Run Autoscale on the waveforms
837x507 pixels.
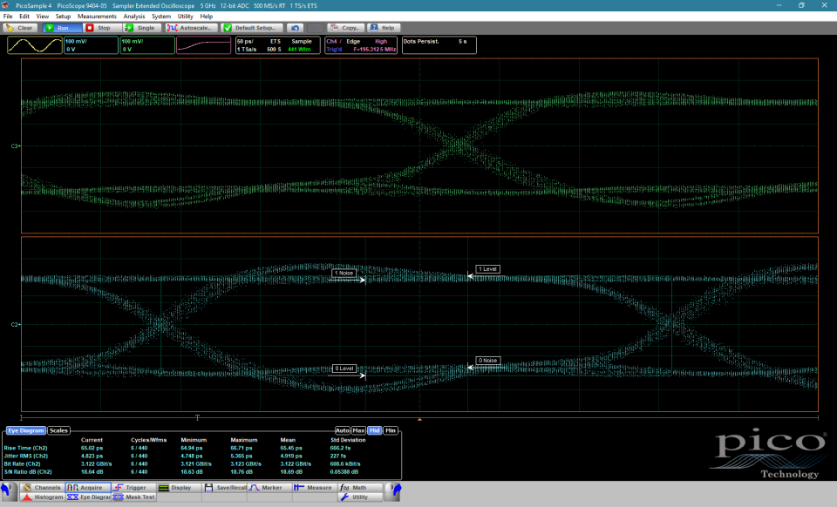click(x=192, y=28)
